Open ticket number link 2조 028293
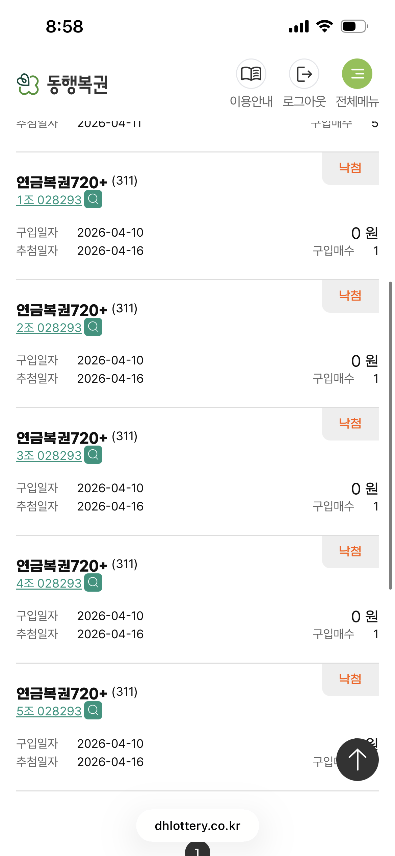Screen dimensions: 395x856 pos(49,328)
